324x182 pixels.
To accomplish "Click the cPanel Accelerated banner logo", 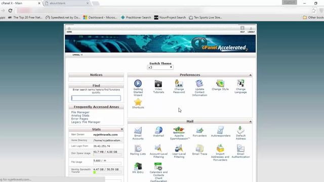I will tap(219, 44).
